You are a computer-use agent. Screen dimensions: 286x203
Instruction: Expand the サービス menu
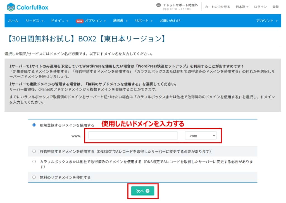(x=34, y=21)
